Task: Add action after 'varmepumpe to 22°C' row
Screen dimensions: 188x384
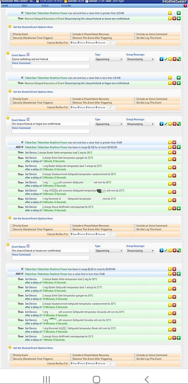Action: pos(179,208)
